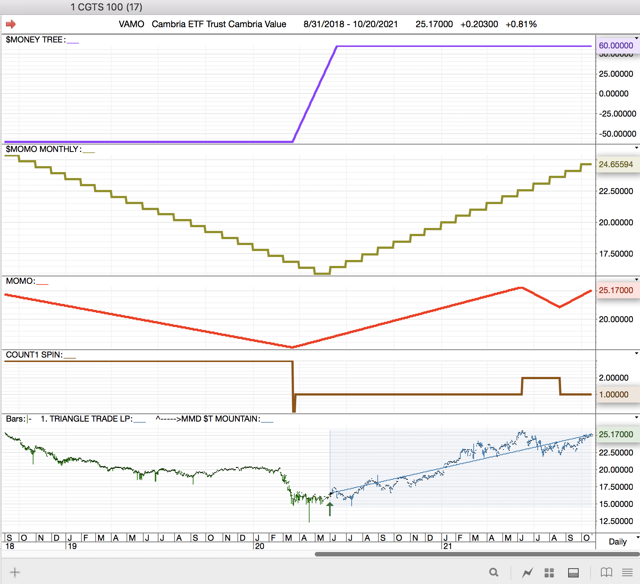Toggle the split bottom panel icon
This screenshot has height=584, width=640.
[x=573, y=572]
